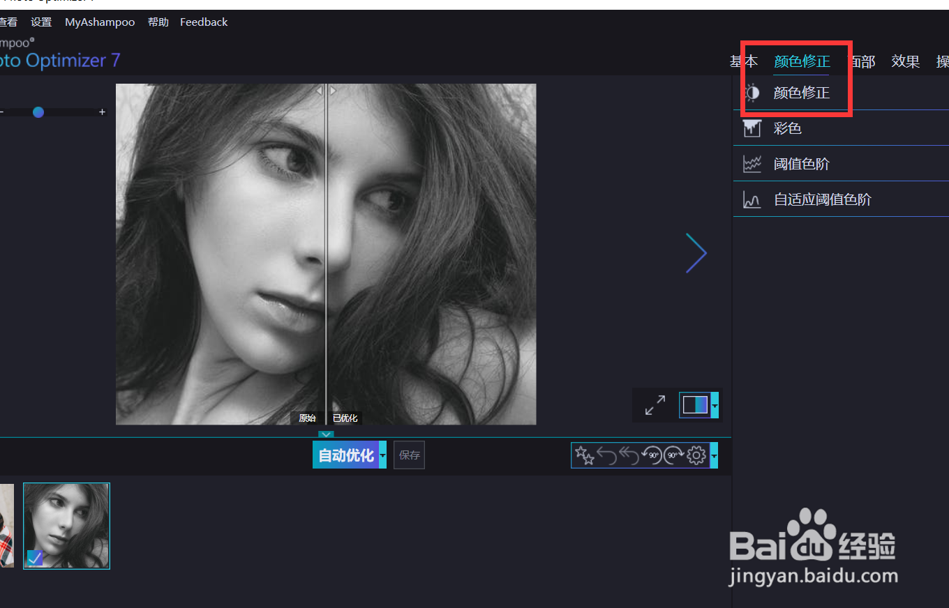Click the main photo preview
Image resolution: width=949 pixels, height=608 pixels.
[326, 254]
